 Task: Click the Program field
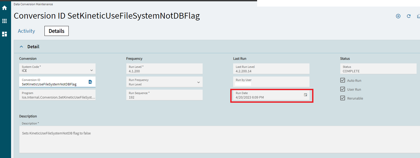point(57,95)
